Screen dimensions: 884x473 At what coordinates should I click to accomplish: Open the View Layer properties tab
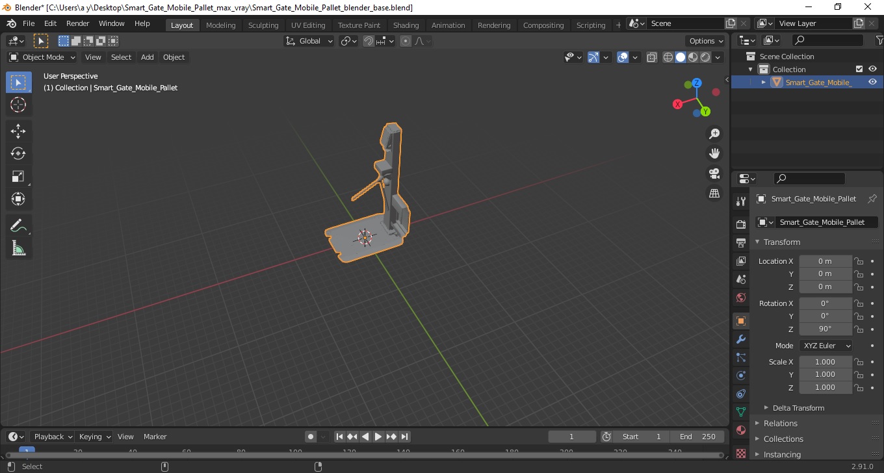coord(740,261)
